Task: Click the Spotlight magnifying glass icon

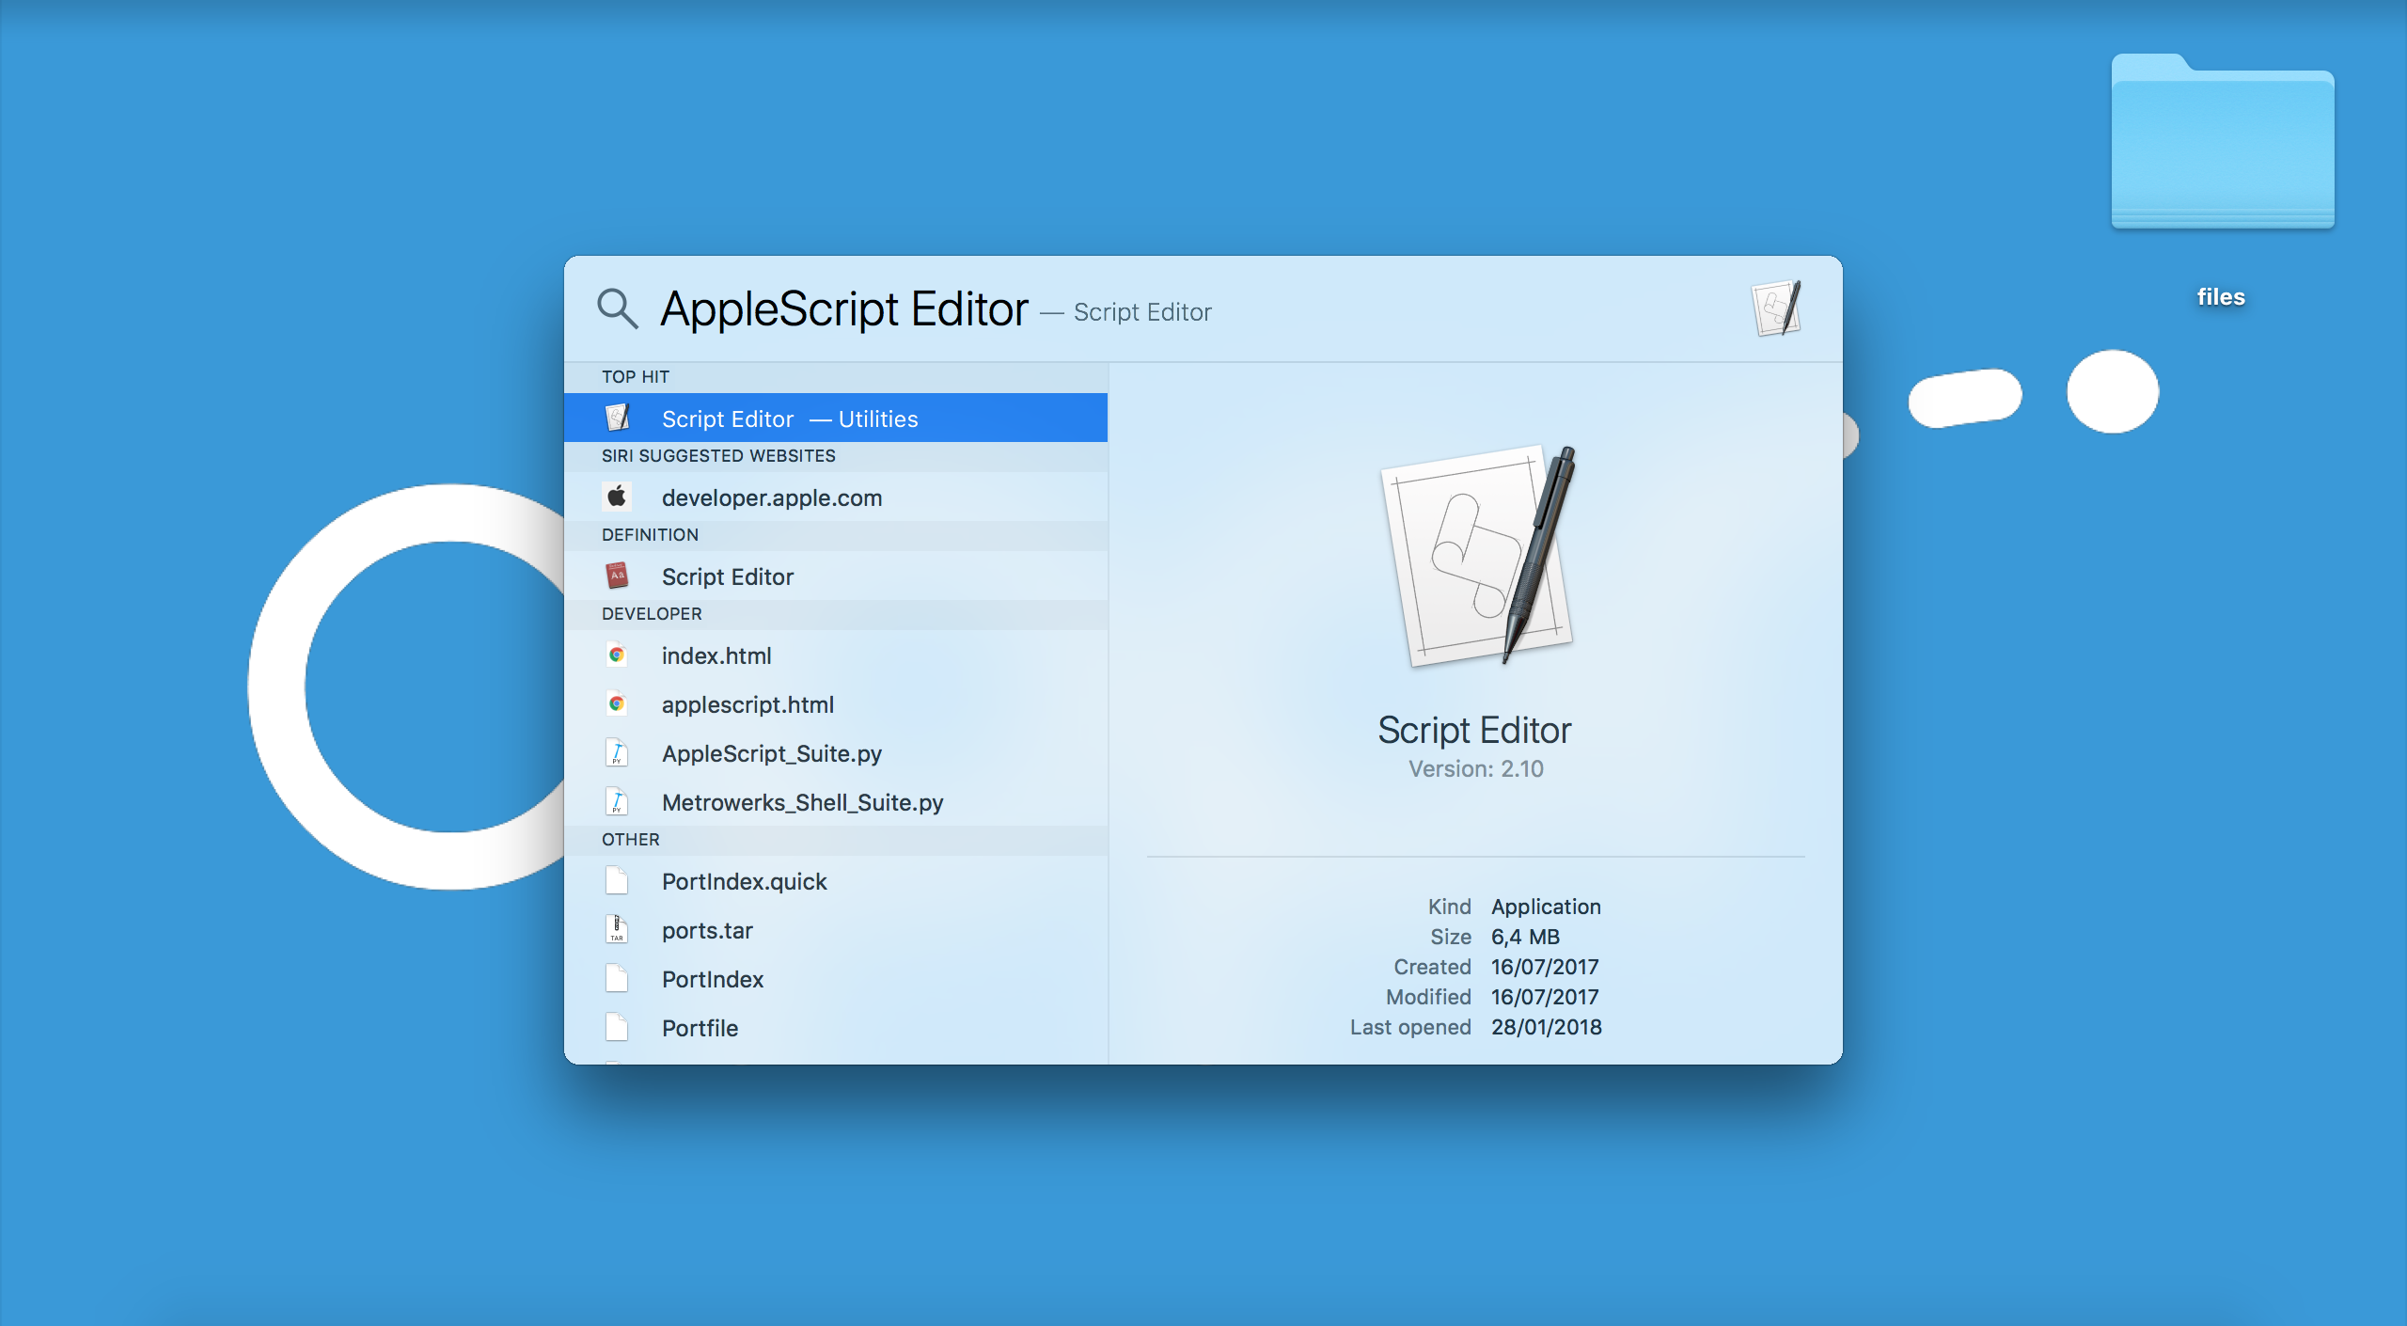Action: (x=618, y=308)
